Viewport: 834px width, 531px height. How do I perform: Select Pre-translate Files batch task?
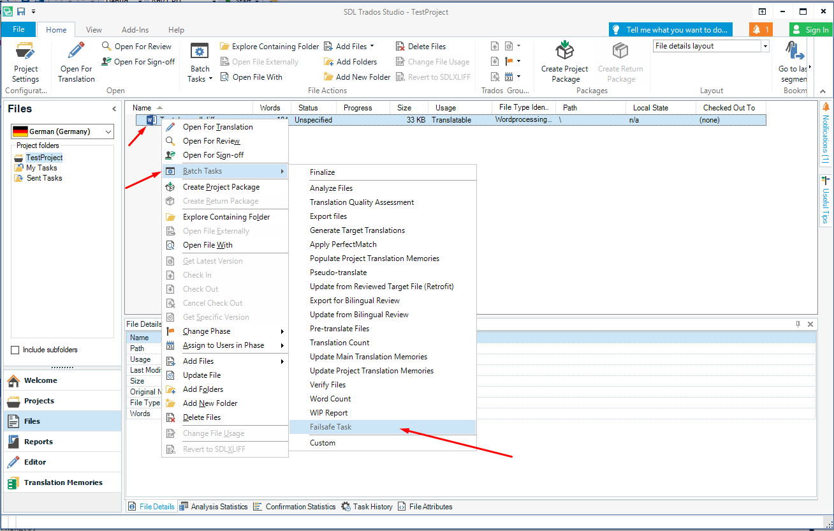tap(383, 329)
